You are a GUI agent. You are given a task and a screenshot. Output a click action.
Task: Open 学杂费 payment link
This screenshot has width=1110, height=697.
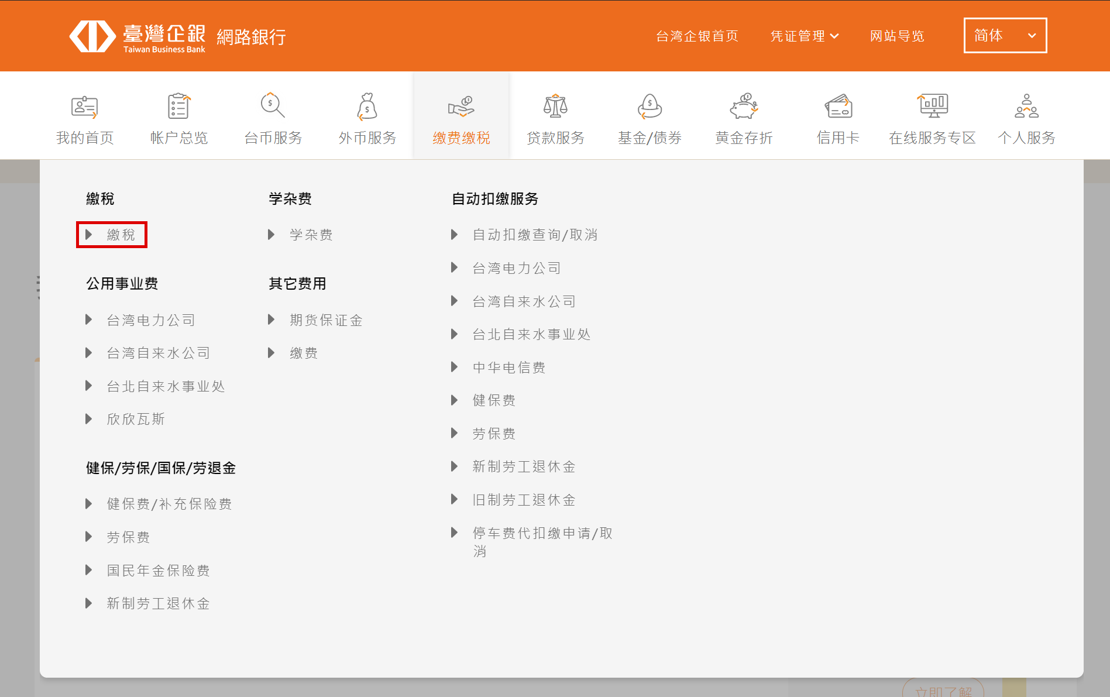tap(311, 235)
